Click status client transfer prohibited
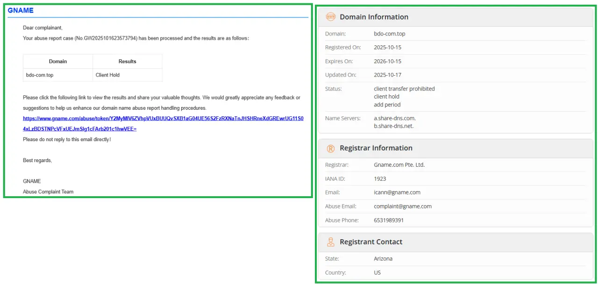Viewport: 598px width, 285px height. [404, 89]
